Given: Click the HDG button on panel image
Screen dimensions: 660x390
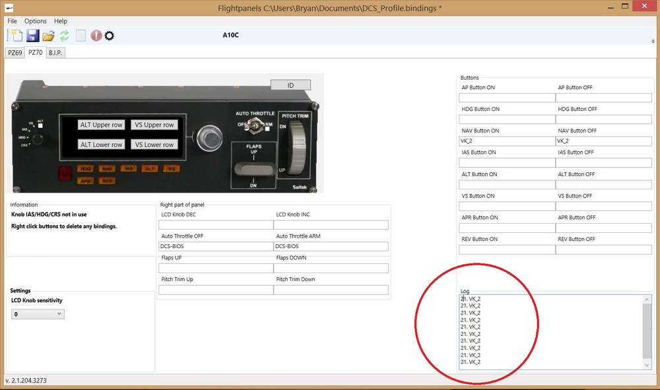Looking at the screenshot, I should [85, 169].
